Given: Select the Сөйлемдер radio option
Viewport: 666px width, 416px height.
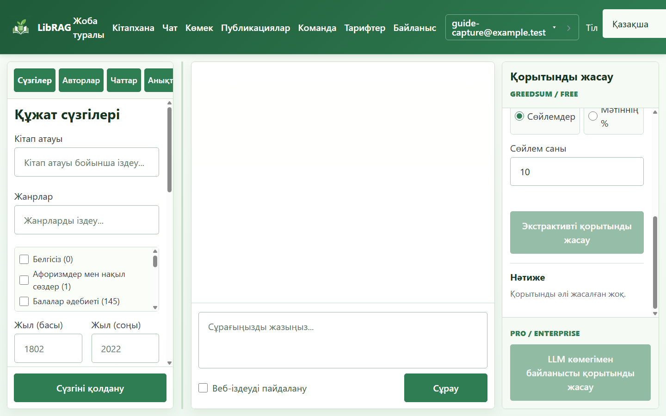Looking at the screenshot, I should coord(519,116).
